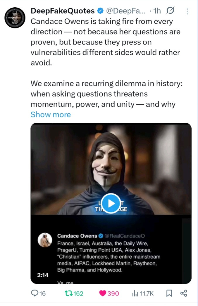The width and height of the screenshot is (198, 306).
Task: Toggle the bookmark icon for this post
Action: tap(169, 293)
